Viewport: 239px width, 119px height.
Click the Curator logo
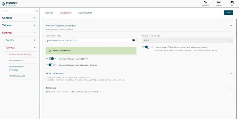pos(10,3)
